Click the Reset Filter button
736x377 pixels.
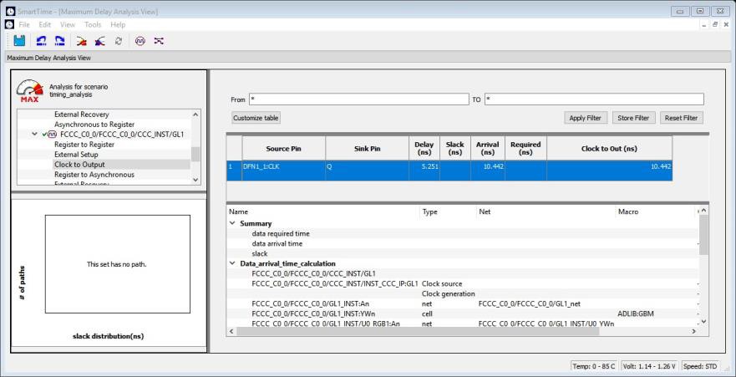[681, 118]
